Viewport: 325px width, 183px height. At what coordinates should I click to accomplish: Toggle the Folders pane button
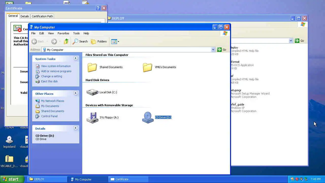tap(99, 41)
